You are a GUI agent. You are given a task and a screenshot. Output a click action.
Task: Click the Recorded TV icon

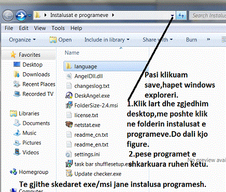[x=17, y=94]
